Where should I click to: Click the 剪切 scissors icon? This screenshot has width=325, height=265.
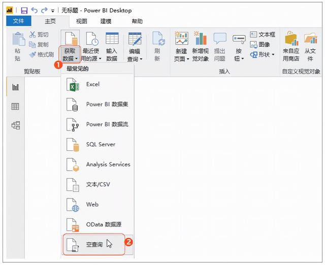point(32,35)
